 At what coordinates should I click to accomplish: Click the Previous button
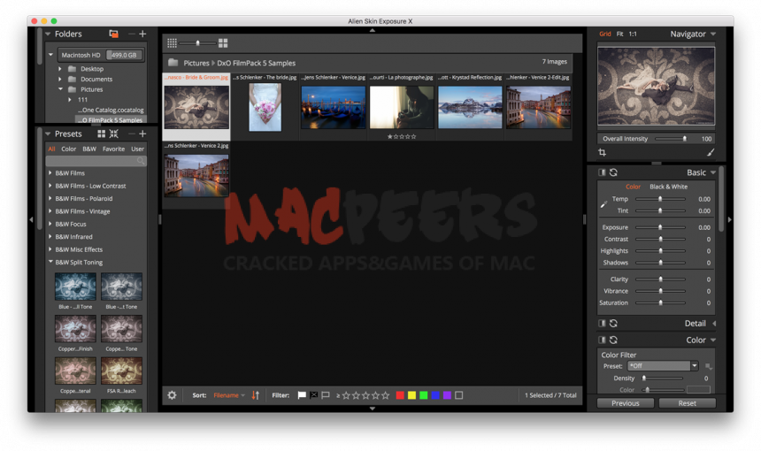tap(625, 403)
